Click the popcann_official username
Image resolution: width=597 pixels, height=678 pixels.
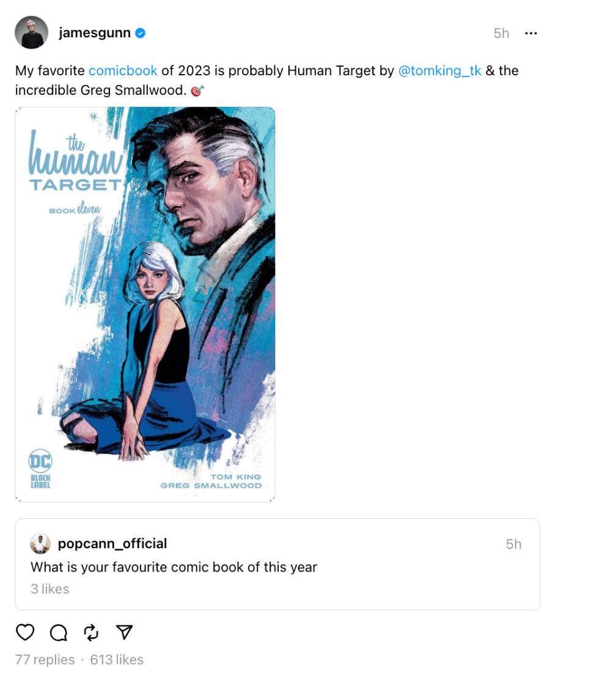click(x=112, y=543)
